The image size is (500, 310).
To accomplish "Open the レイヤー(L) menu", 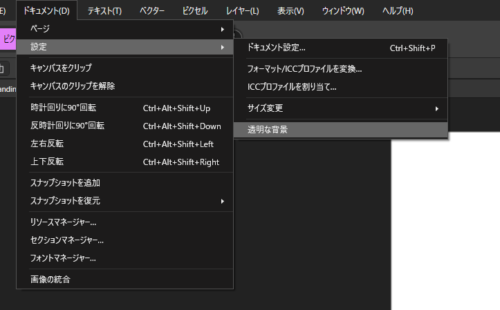I will coord(241,10).
